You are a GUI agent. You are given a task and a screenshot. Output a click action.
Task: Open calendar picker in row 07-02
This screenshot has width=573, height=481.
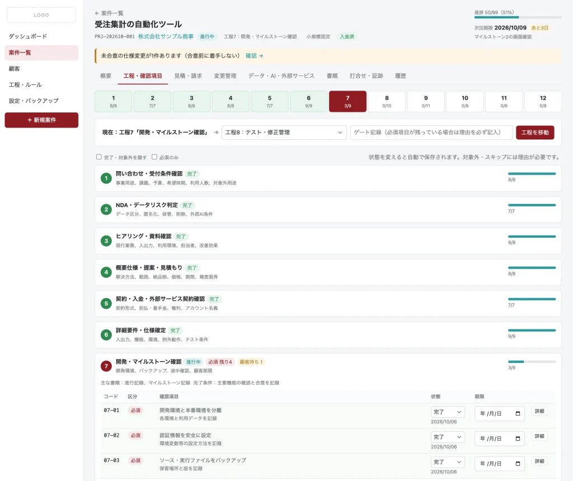click(518, 438)
